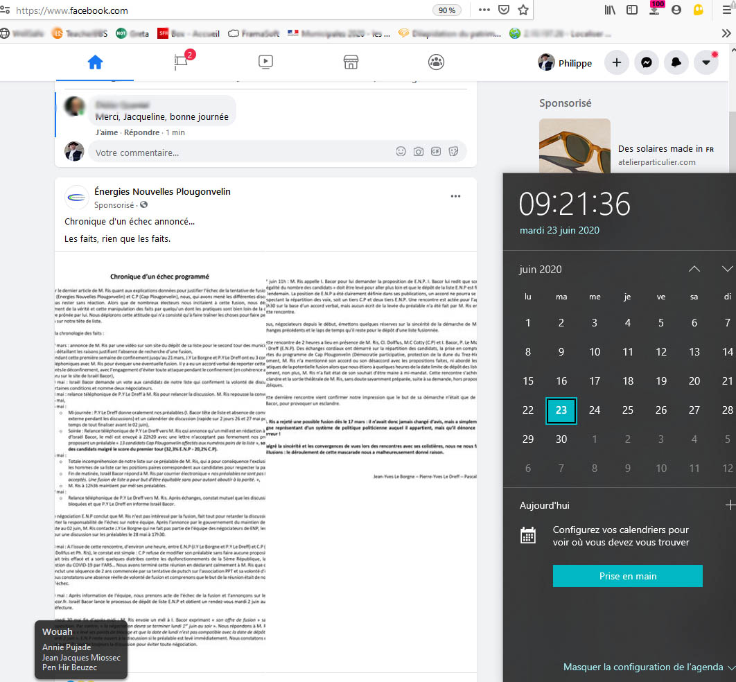736x682 pixels.
Task: Click the plus Create button
Action: [617, 62]
